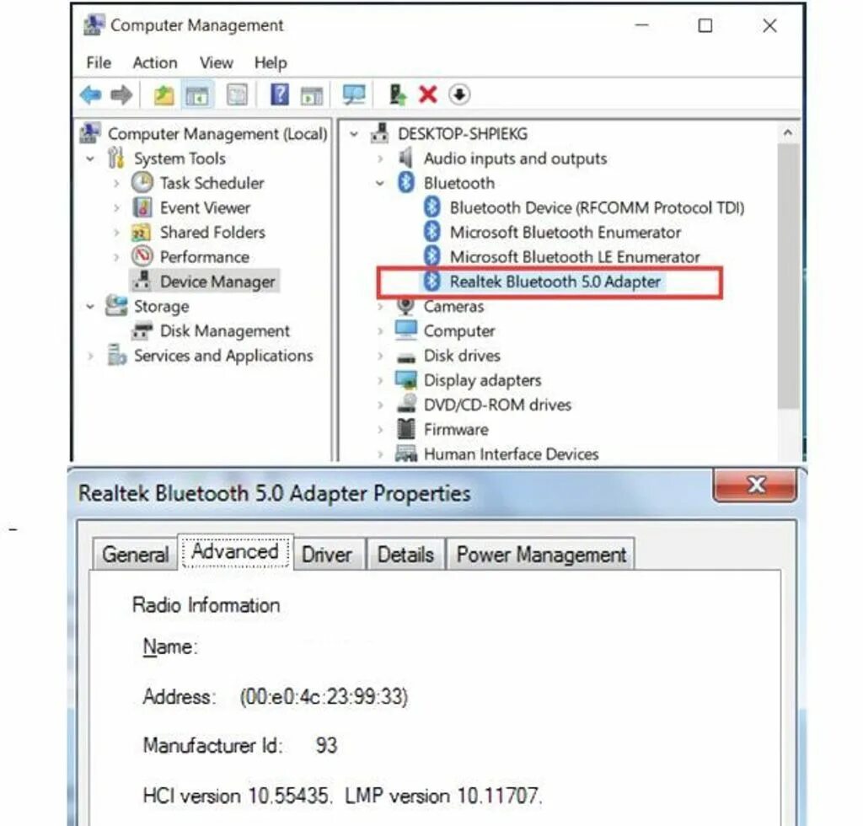
Task: Expand Services and Applications node
Action: coord(90,356)
